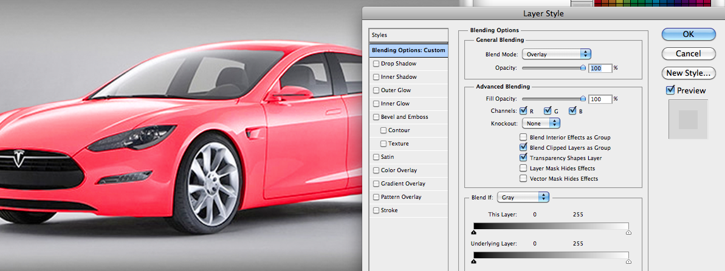The image size is (725, 271).
Task: Click the Fill Opacity slider handle
Action: [x=583, y=99]
